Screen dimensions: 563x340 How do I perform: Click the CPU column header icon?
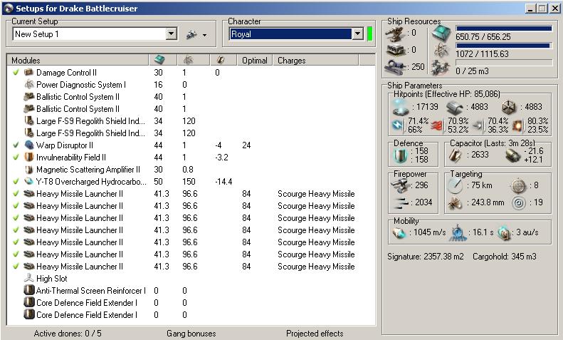(160, 61)
